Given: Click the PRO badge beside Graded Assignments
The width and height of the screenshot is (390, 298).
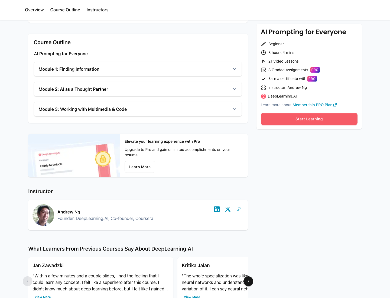Looking at the screenshot, I should pyautogui.click(x=315, y=70).
